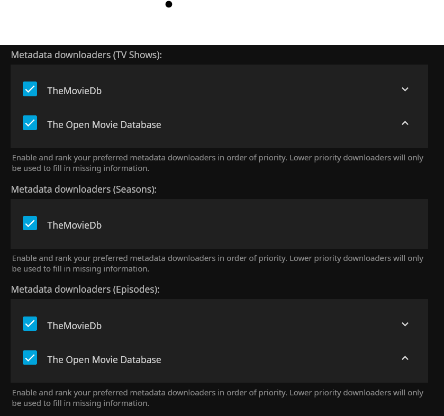Move Open Movie Database up in Episodes

405,358
